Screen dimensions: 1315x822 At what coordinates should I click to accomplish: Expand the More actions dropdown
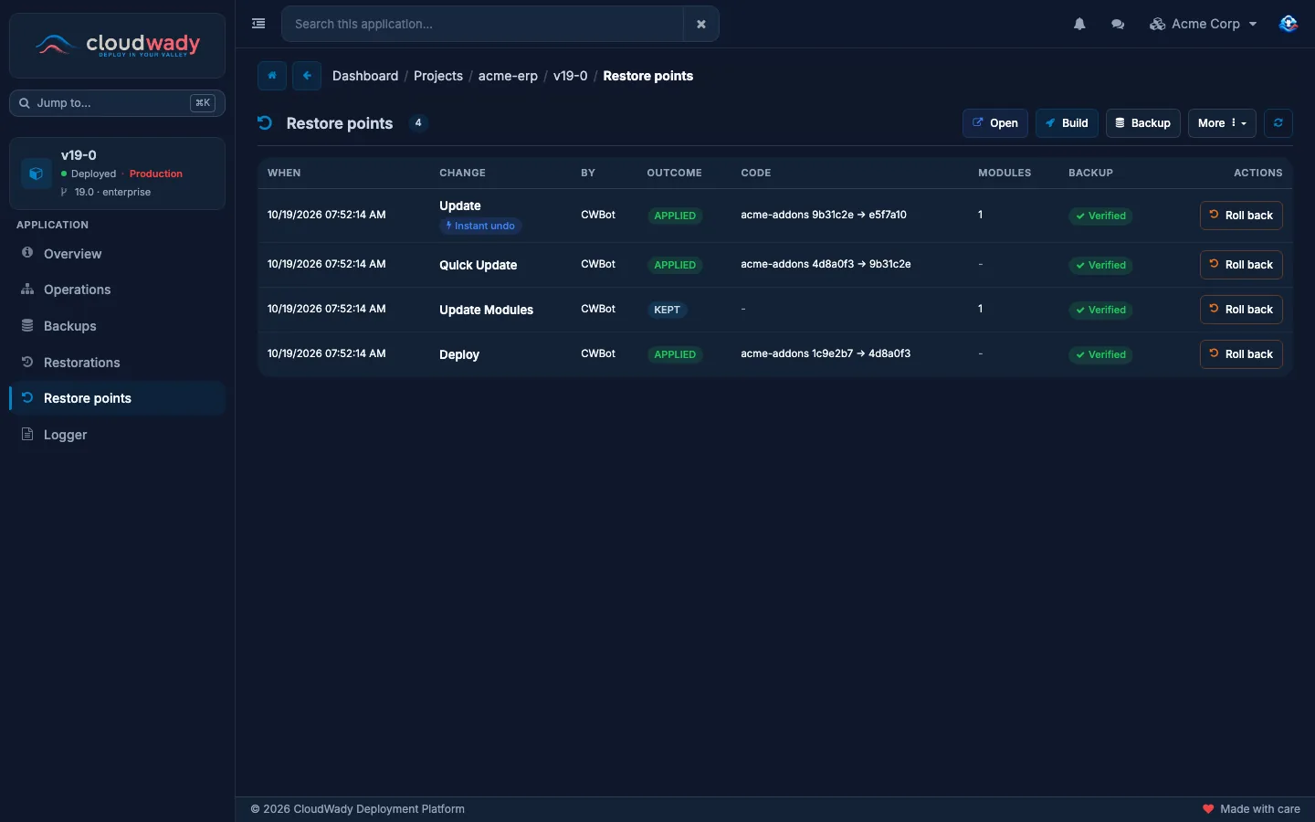pyautogui.click(x=1222, y=123)
